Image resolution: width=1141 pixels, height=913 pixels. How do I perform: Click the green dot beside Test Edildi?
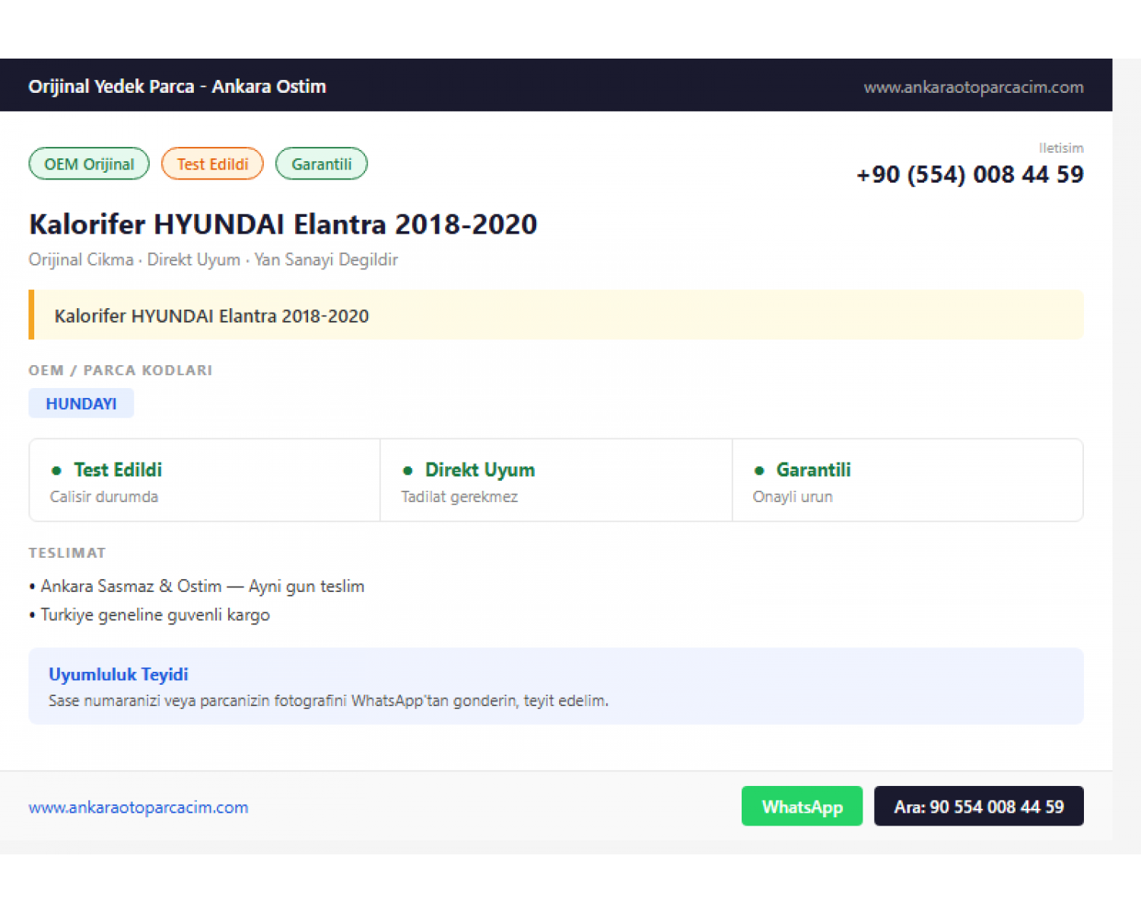(56, 470)
